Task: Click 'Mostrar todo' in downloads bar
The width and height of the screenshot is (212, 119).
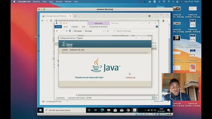Action: coord(159,101)
